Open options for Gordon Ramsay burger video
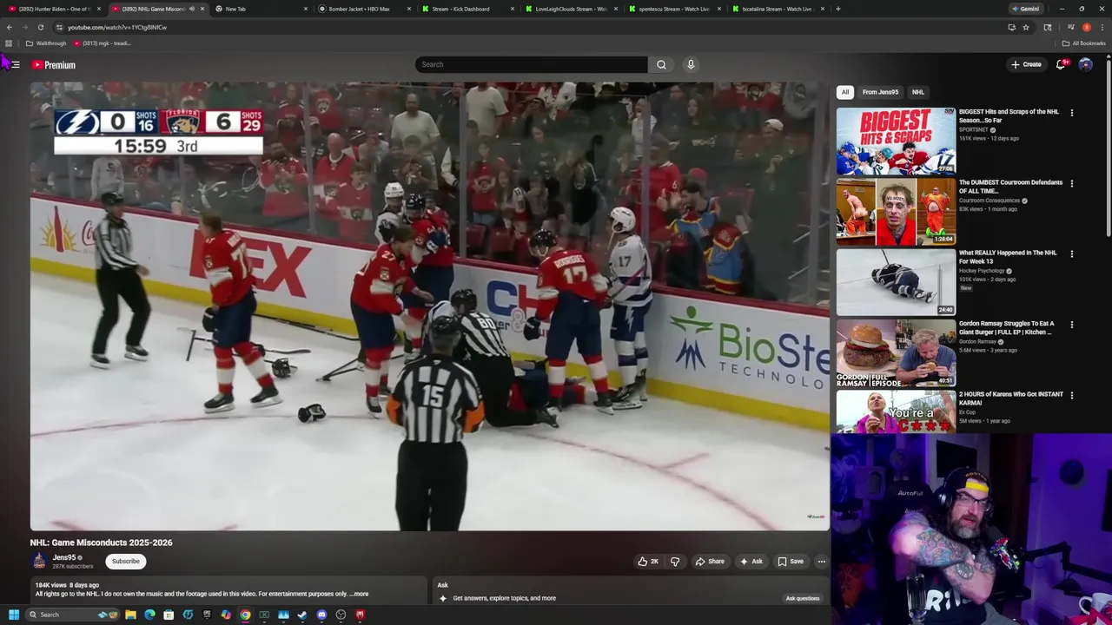Viewport: 1112px width, 625px height. tap(1071, 325)
